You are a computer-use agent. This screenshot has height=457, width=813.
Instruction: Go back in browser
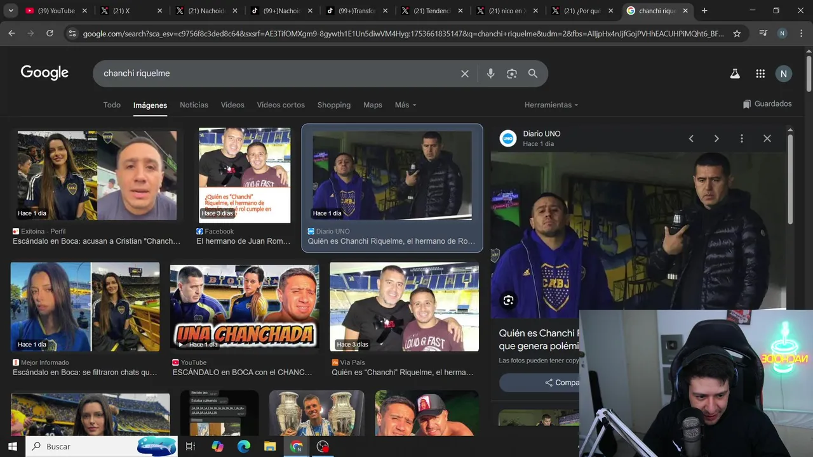[11, 34]
